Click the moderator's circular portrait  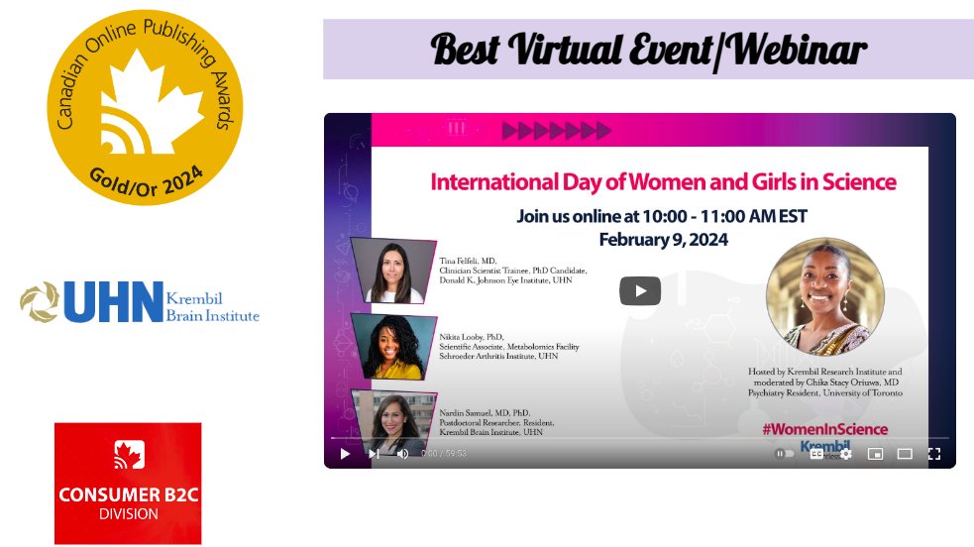pyautogui.click(x=825, y=296)
